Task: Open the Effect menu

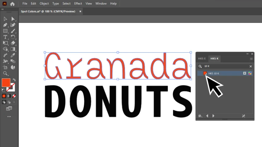Action: pos(78,4)
